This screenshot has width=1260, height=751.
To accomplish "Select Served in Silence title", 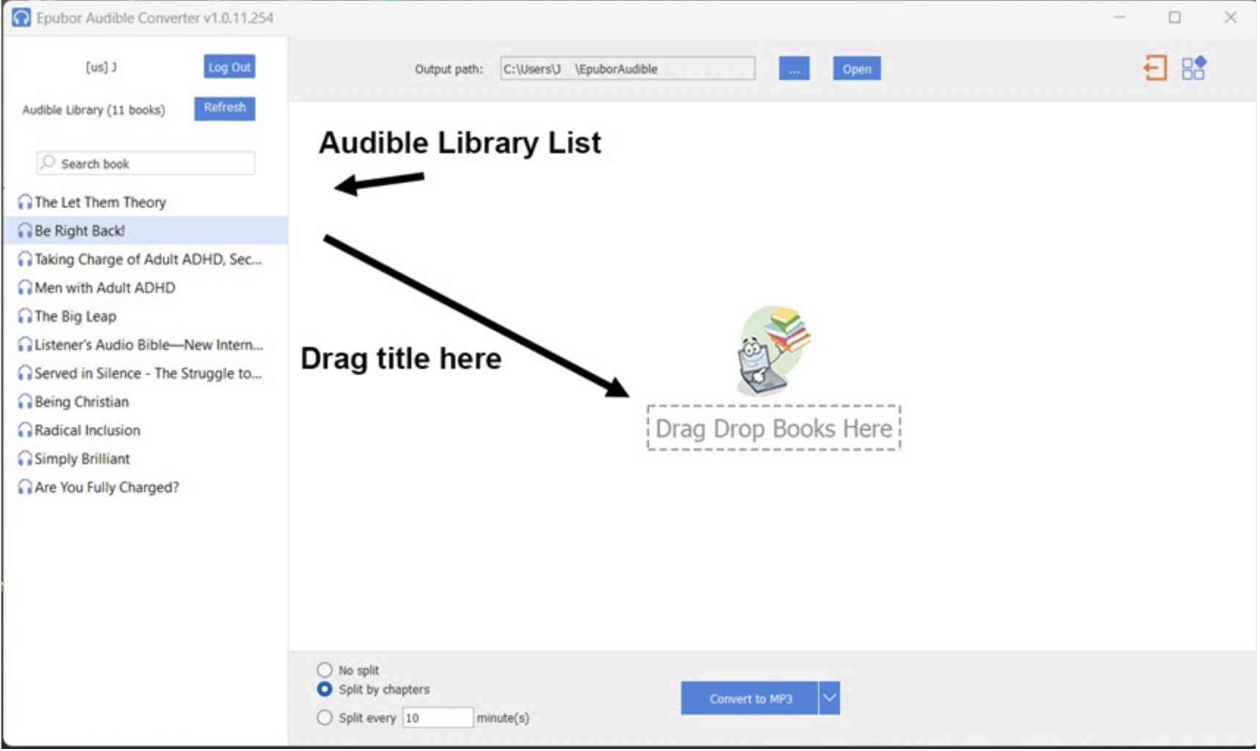I will tap(148, 373).
